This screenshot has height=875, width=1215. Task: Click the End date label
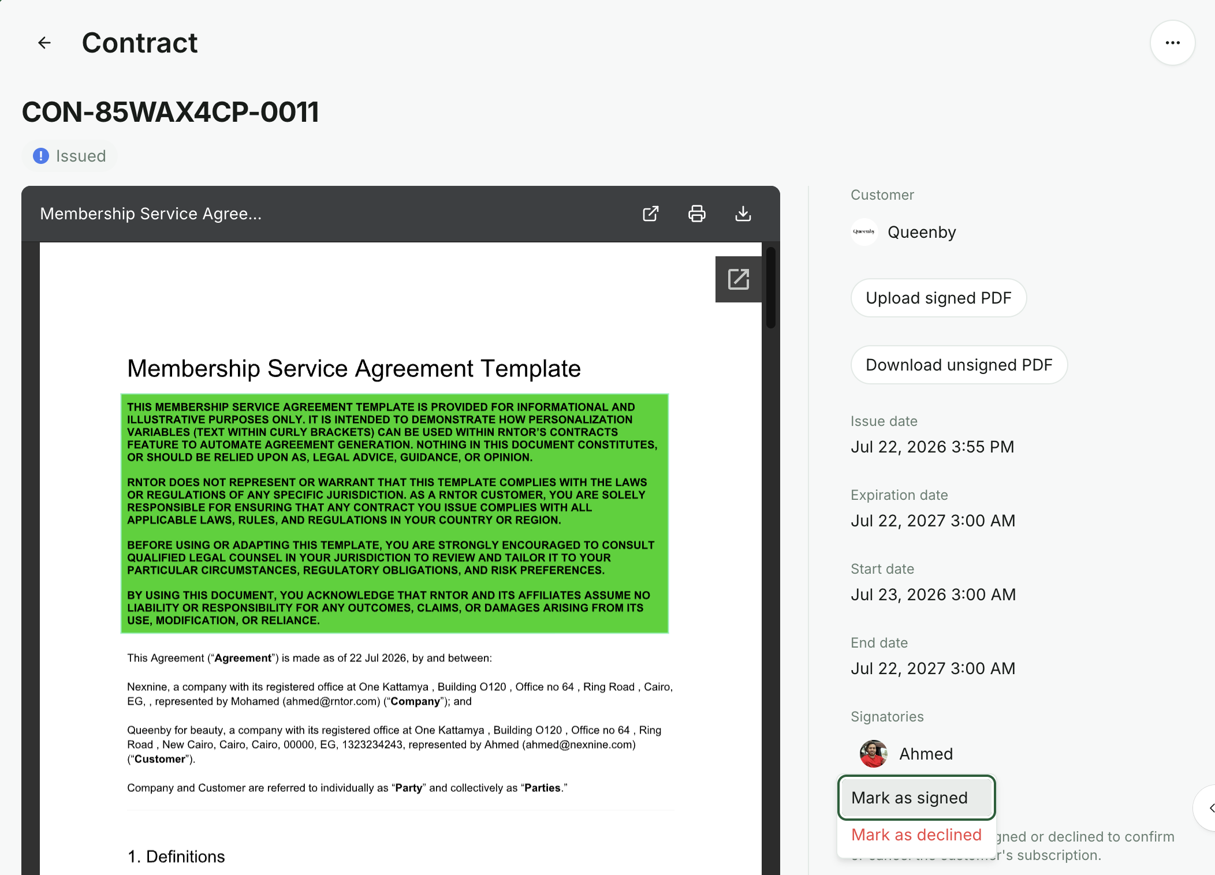pyautogui.click(x=879, y=643)
